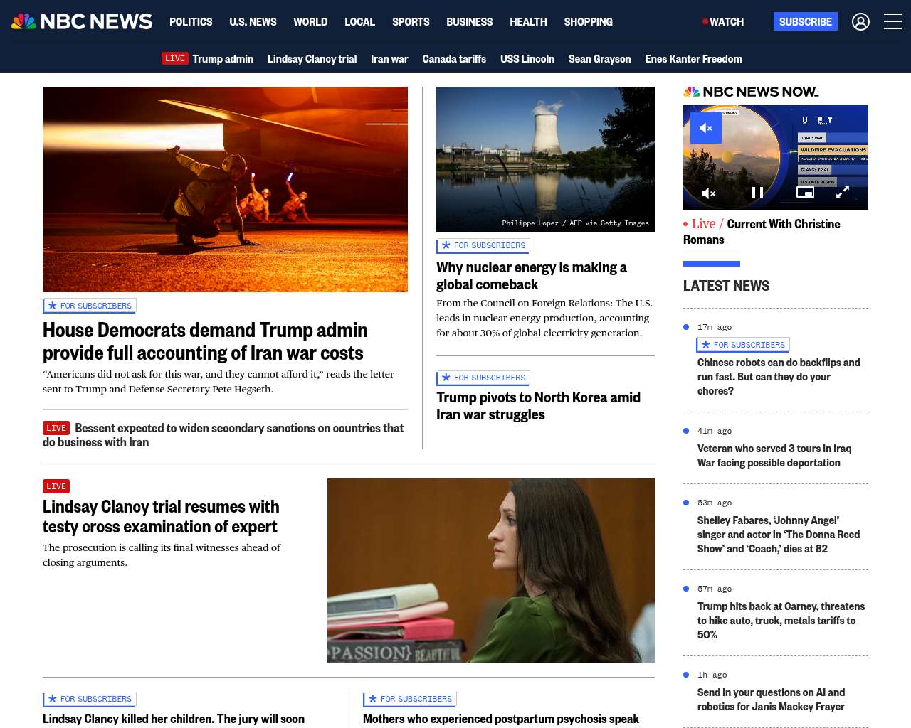Click the blue Subscribe button

(806, 21)
